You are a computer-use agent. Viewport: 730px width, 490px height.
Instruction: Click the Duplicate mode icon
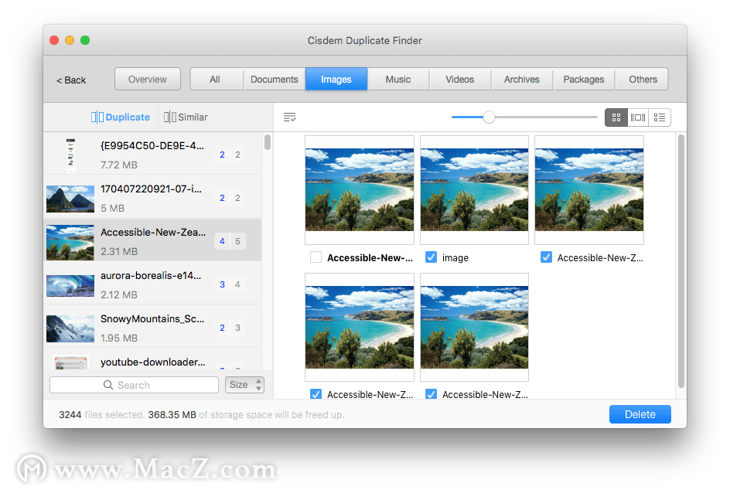pos(97,117)
